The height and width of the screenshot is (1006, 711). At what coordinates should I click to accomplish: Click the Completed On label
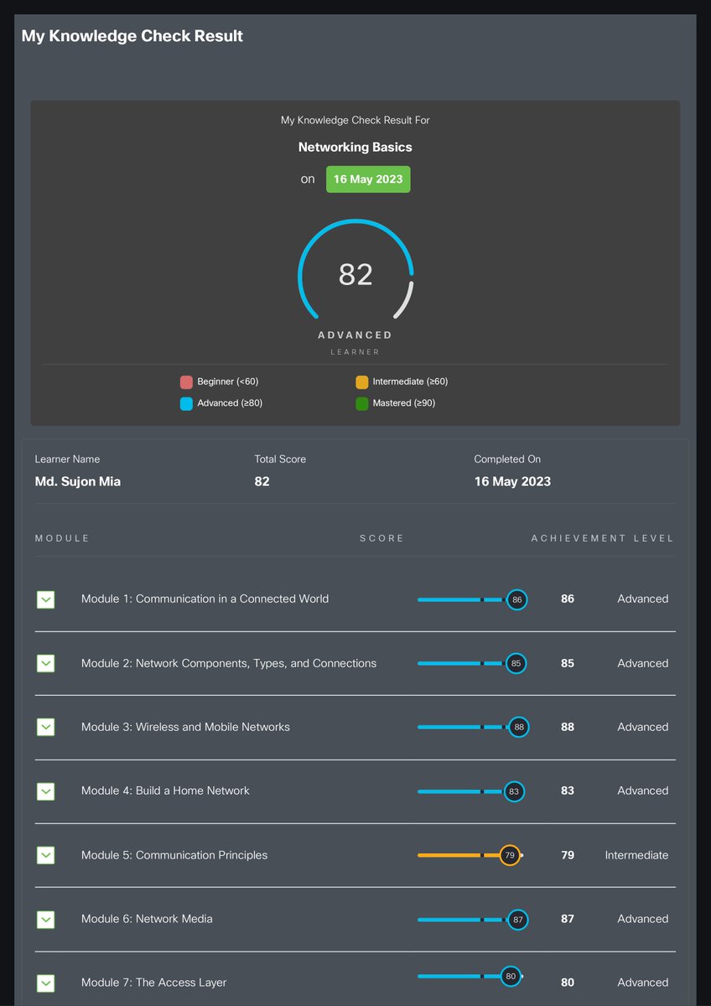pyautogui.click(x=507, y=459)
